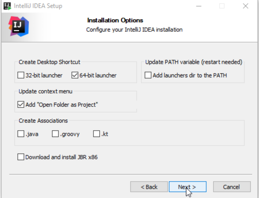Associate .java files with IntelliJ IDEA
The height and width of the screenshot is (198, 259).
coord(21,134)
